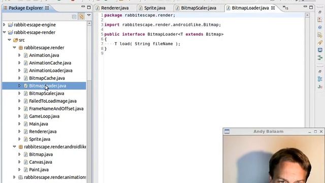Screen dimensions: 325x183
Task: Show hidden editor tabs list
Action: pyautogui.click(x=285, y=8)
